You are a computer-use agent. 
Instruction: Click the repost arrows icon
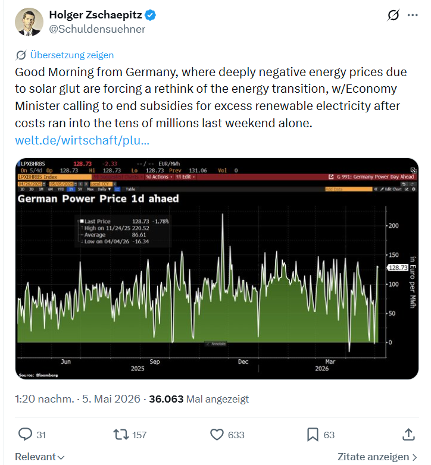click(x=121, y=435)
